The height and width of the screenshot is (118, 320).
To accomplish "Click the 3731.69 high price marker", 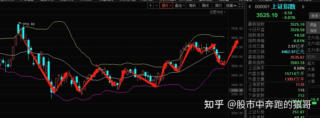I will click(28, 24).
